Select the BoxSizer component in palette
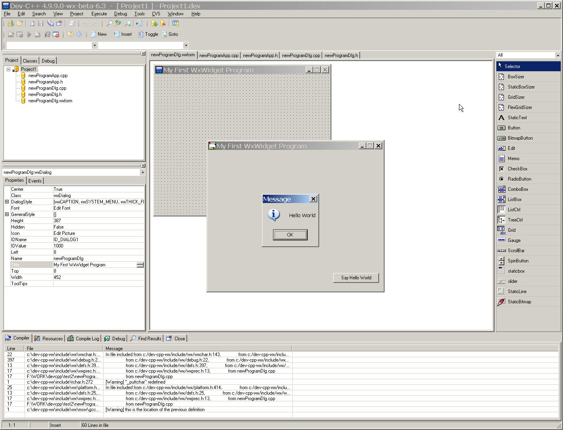 (x=515, y=77)
